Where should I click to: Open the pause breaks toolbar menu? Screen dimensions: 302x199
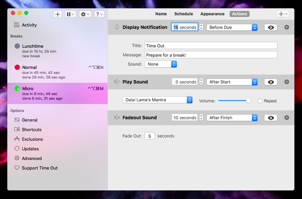tap(71, 14)
